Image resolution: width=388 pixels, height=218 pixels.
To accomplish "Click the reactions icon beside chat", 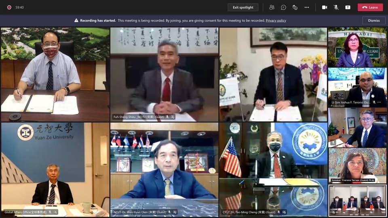I will tap(295, 7).
